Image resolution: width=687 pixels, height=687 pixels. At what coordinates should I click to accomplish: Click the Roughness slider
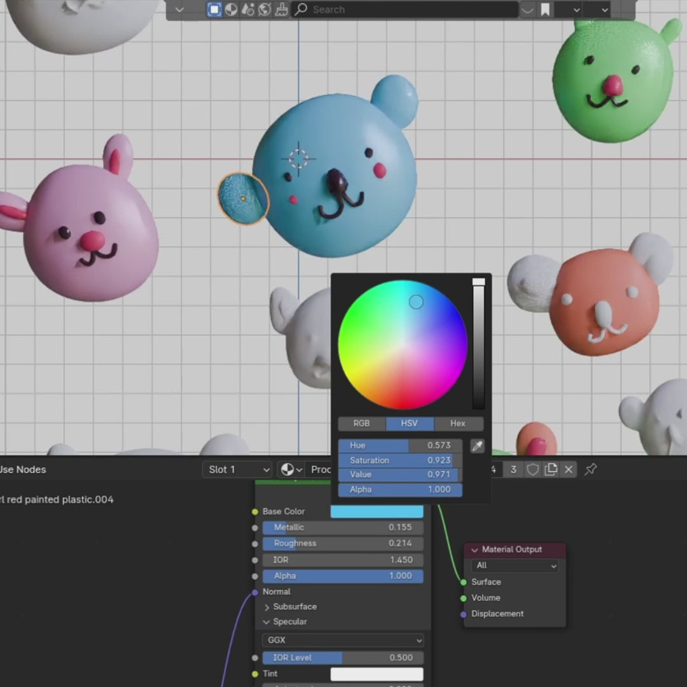click(x=342, y=543)
